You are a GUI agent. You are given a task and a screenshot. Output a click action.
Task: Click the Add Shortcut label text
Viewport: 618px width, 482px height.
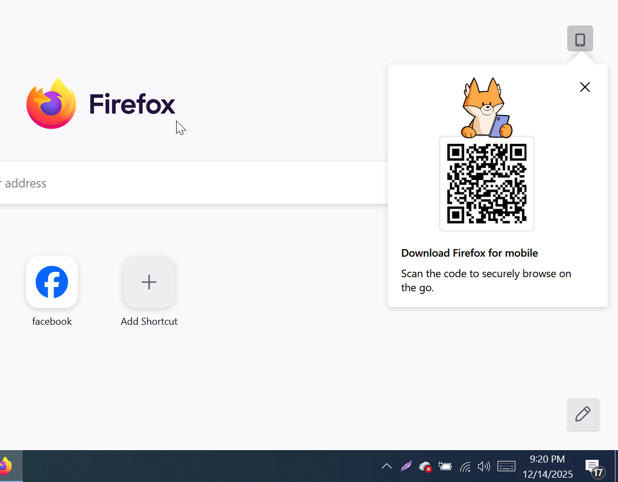pos(149,322)
